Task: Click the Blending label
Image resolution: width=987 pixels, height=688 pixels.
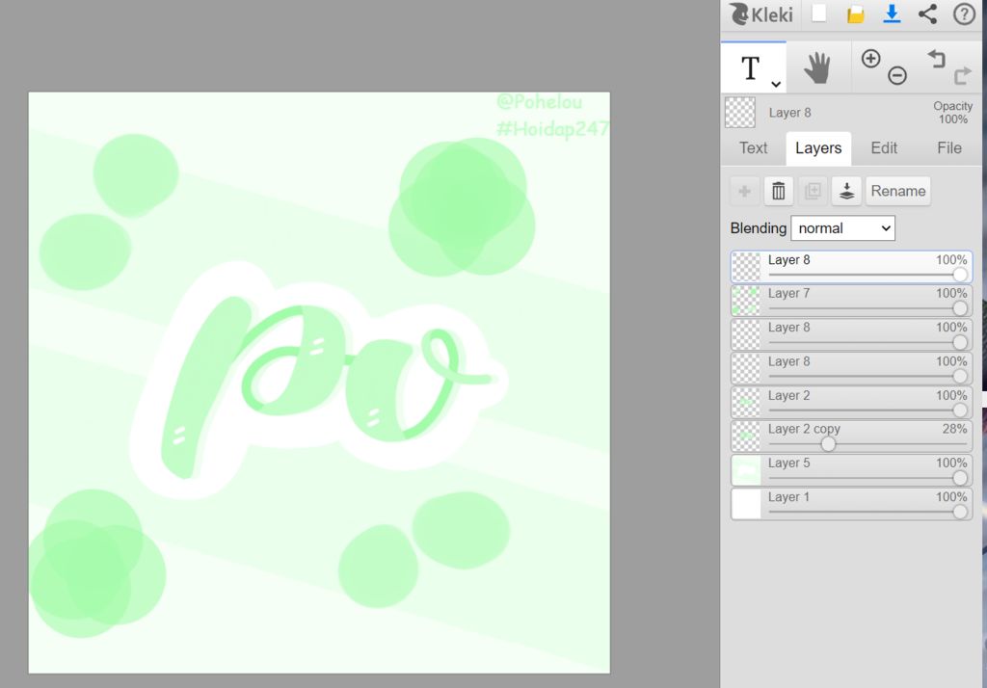Action: coord(758,227)
